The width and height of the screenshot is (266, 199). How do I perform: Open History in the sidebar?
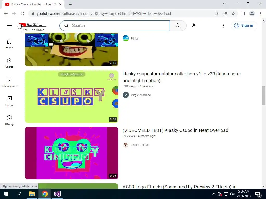tap(9, 120)
